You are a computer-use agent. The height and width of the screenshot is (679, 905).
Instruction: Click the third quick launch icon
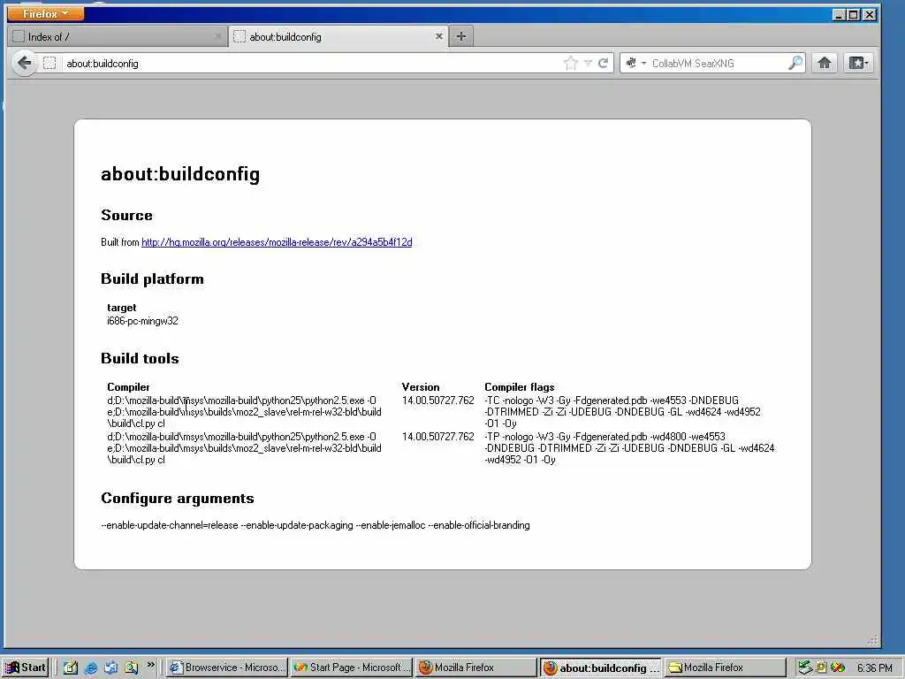click(x=110, y=668)
